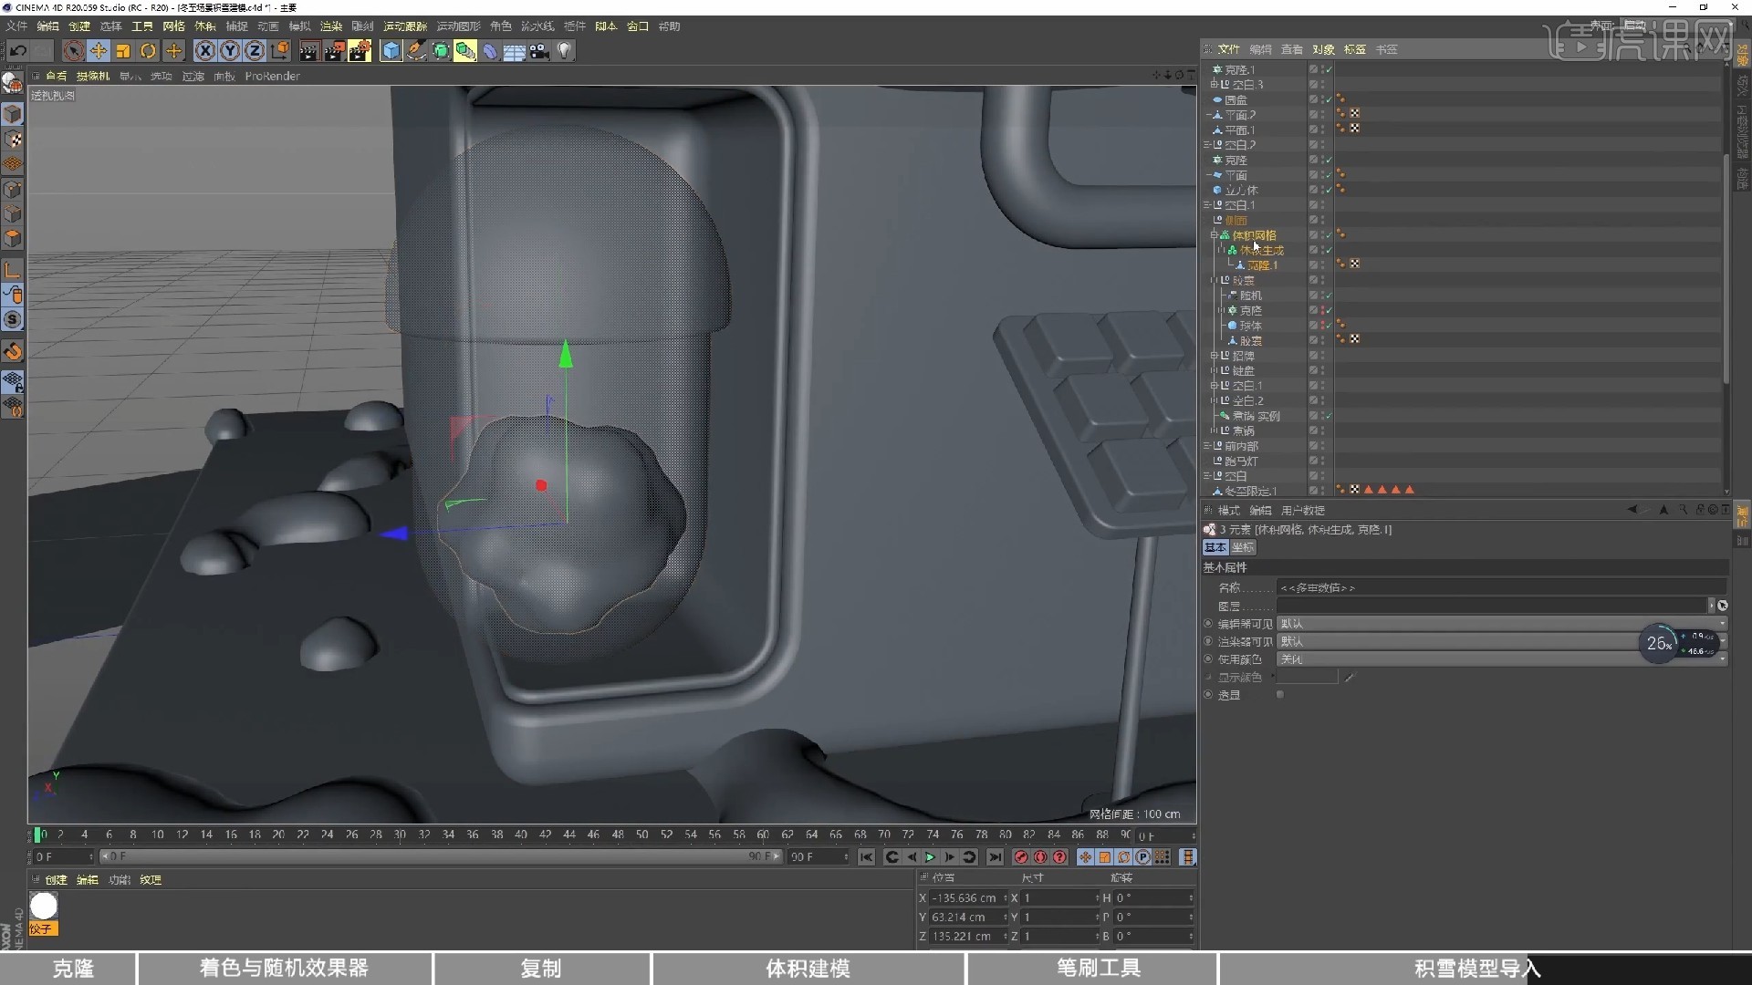Enable Axis mode L icon
This screenshot has width=1752, height=985.
pyautogui.click(x=13, y=270)
